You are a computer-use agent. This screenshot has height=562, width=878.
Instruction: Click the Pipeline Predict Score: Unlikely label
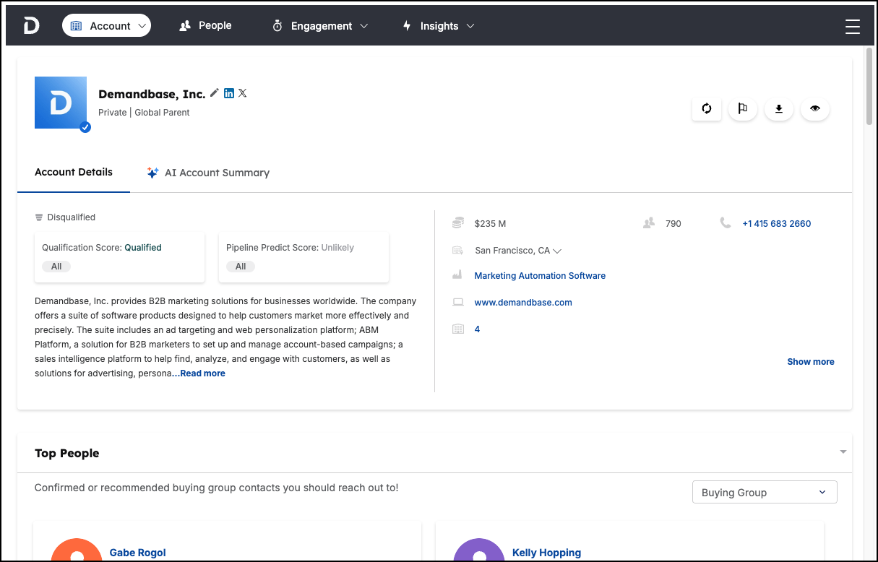(x=290, y=248)
